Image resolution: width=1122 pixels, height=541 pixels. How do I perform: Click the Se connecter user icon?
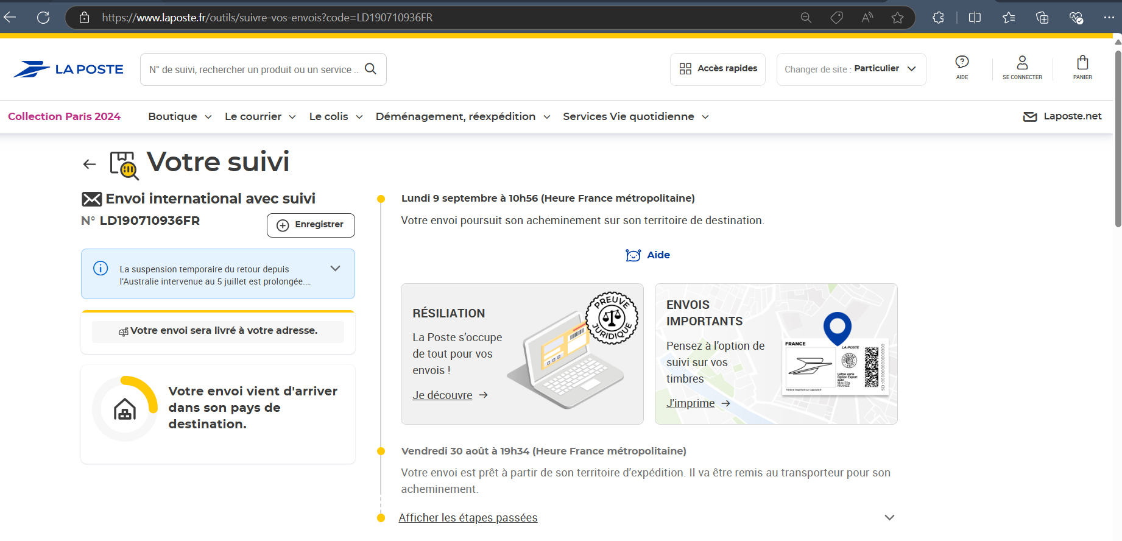tap(1022, 67)
